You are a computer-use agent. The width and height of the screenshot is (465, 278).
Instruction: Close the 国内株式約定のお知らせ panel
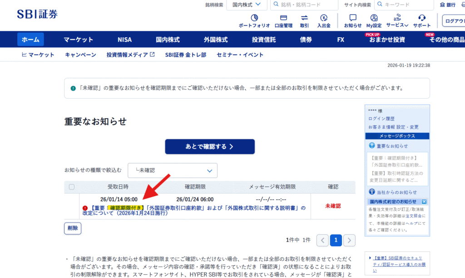point(424,201)
